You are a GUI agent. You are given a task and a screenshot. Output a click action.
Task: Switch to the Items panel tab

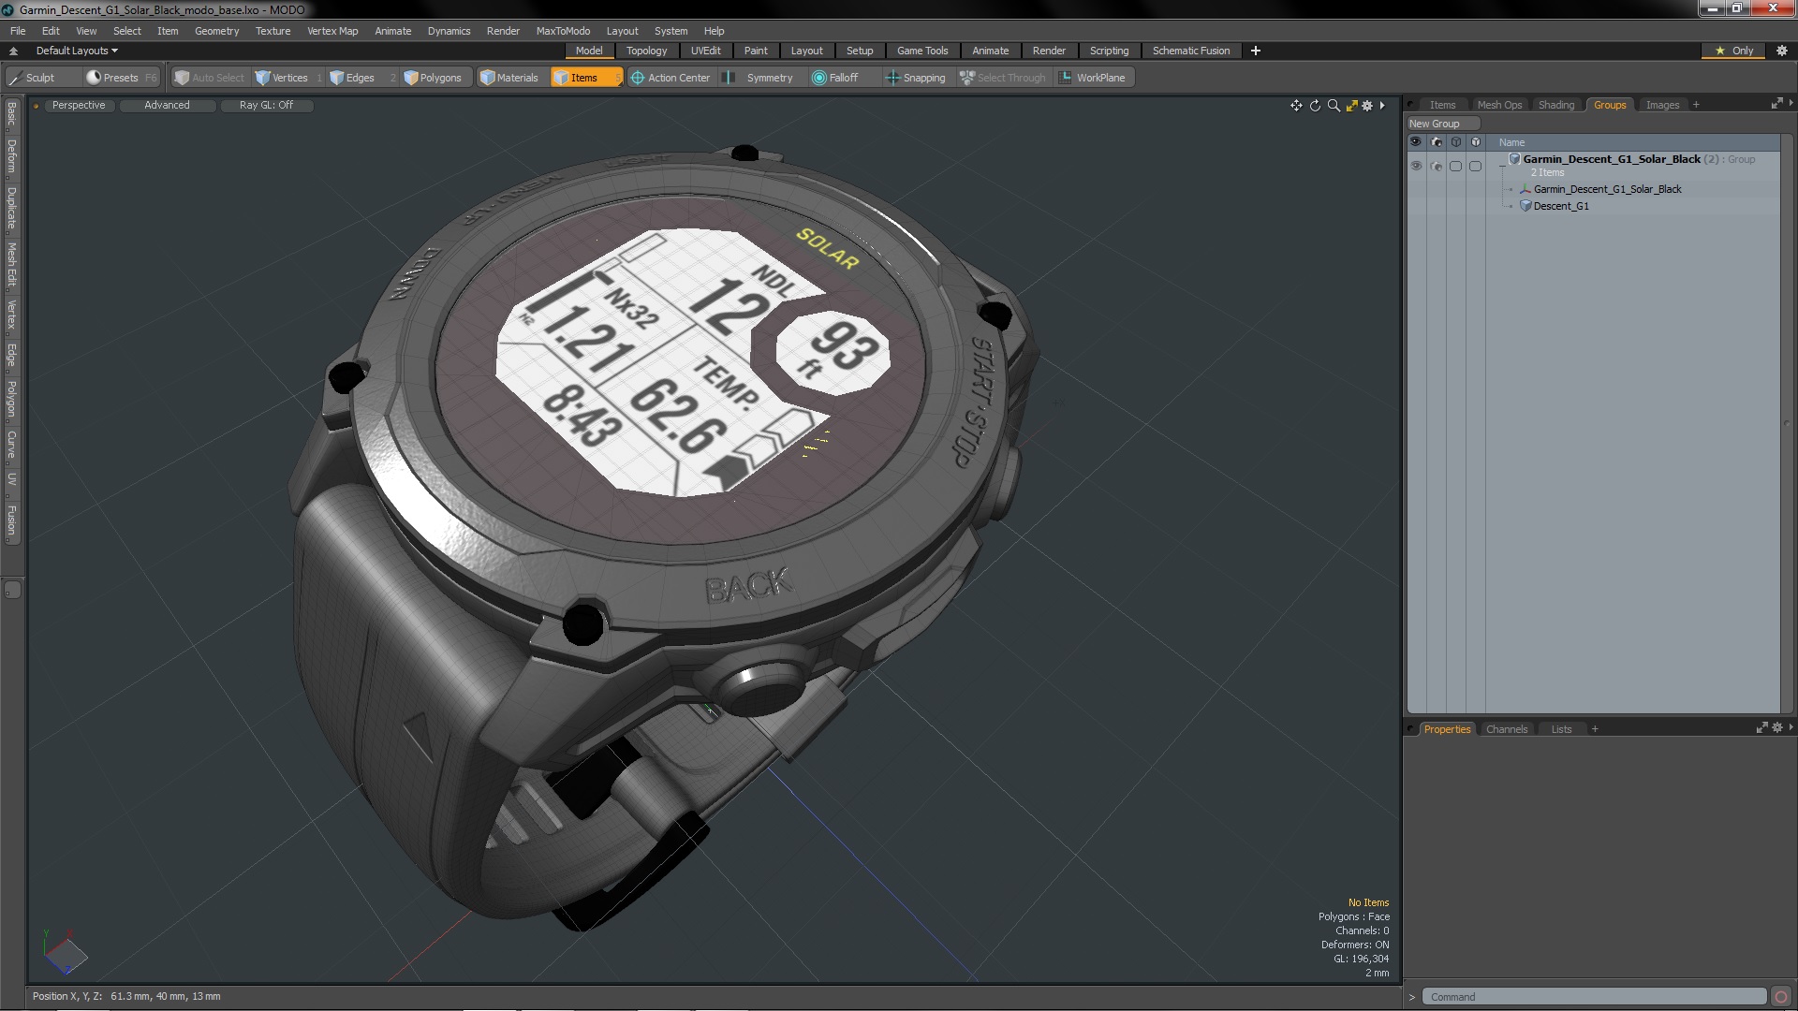point(1442,105)
